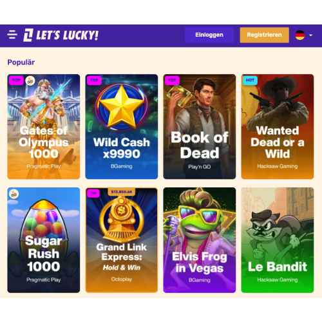Click the Let's Lucky logo

[61, 35]
